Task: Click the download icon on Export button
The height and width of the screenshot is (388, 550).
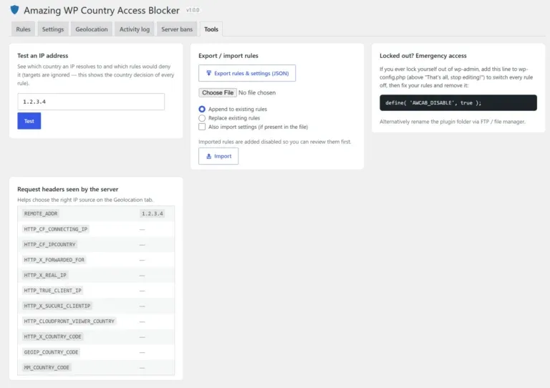Action: pos(208,73)
